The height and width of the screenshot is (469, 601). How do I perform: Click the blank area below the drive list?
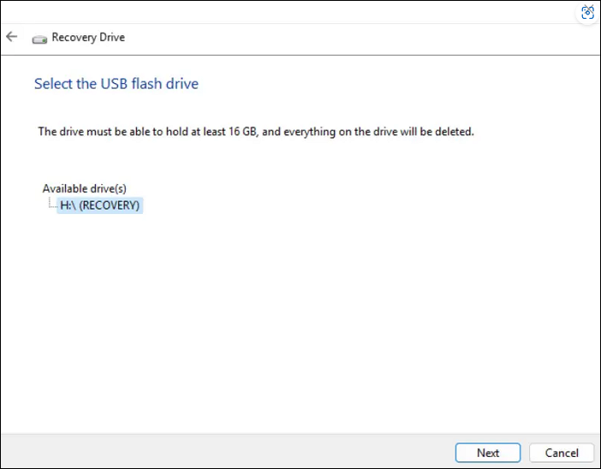[300, 325]
